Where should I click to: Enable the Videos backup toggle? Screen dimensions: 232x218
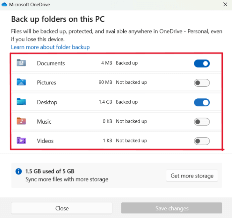tap(202, 141)
